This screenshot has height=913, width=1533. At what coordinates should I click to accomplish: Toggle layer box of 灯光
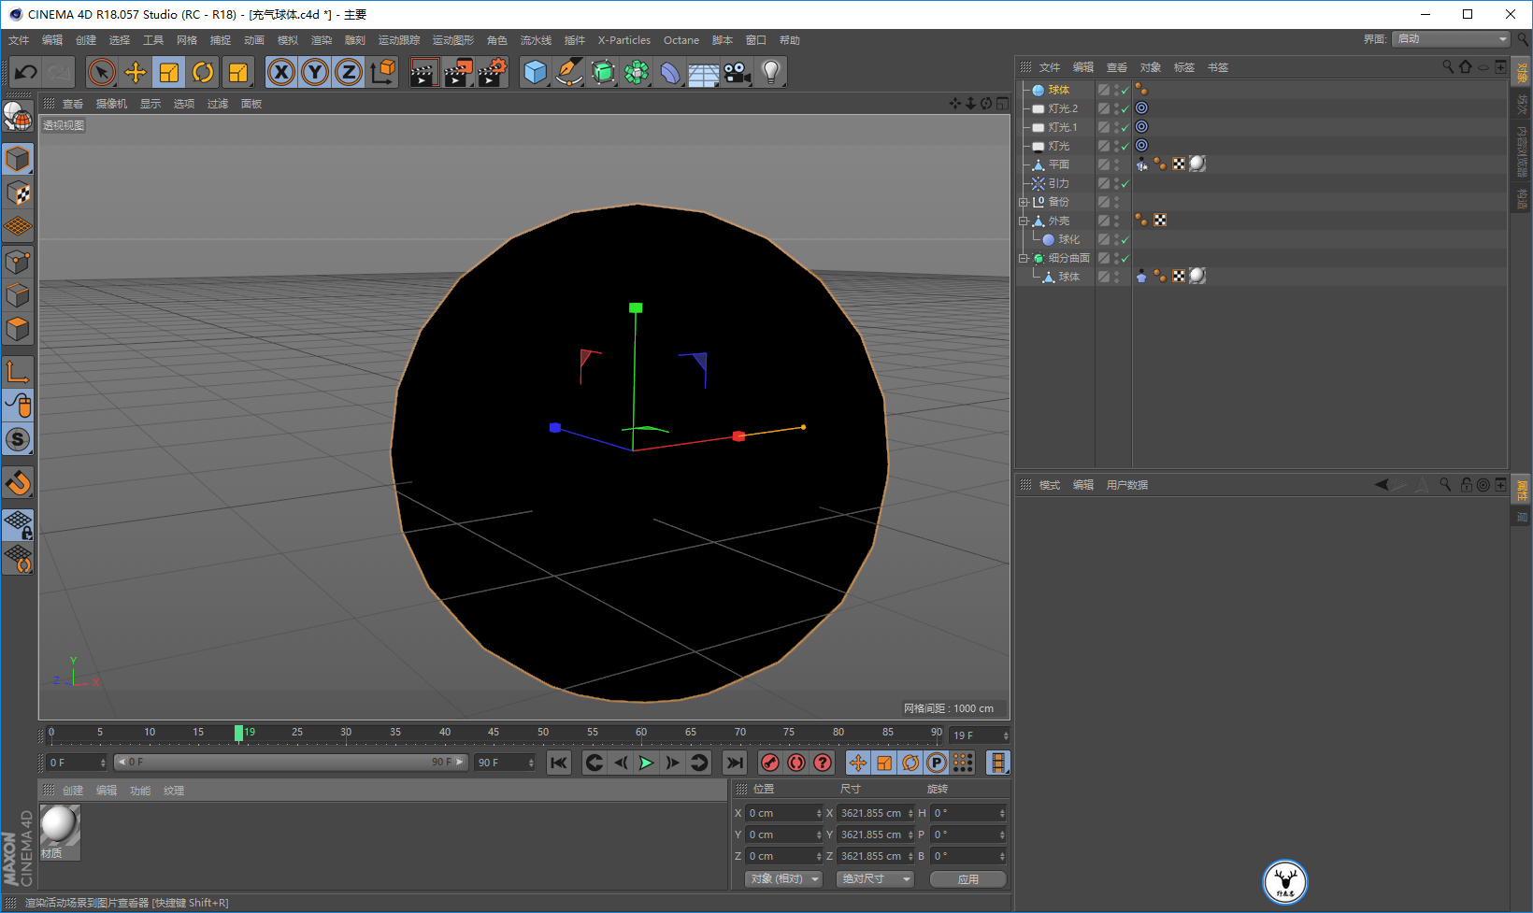[1104, 146]
